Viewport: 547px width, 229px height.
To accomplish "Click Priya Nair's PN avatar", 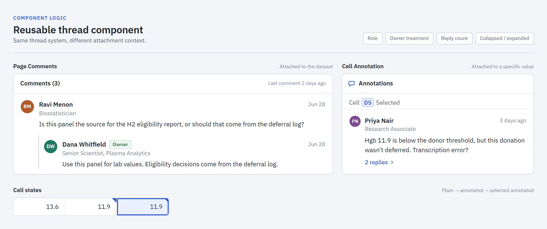I will [x=355, y=121].
